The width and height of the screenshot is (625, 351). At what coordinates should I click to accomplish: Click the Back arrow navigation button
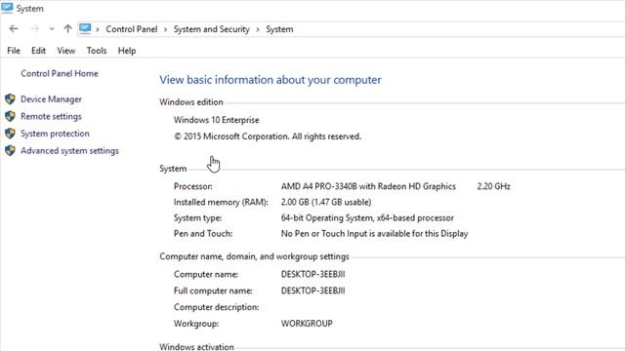pyautogui.click(x=14, y=28)
